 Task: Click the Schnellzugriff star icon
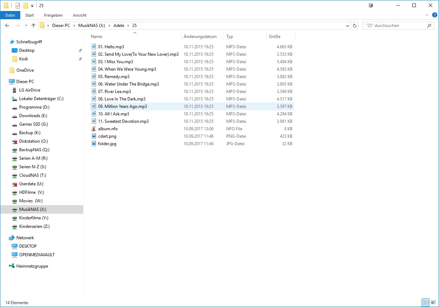(x=12, y=42)
